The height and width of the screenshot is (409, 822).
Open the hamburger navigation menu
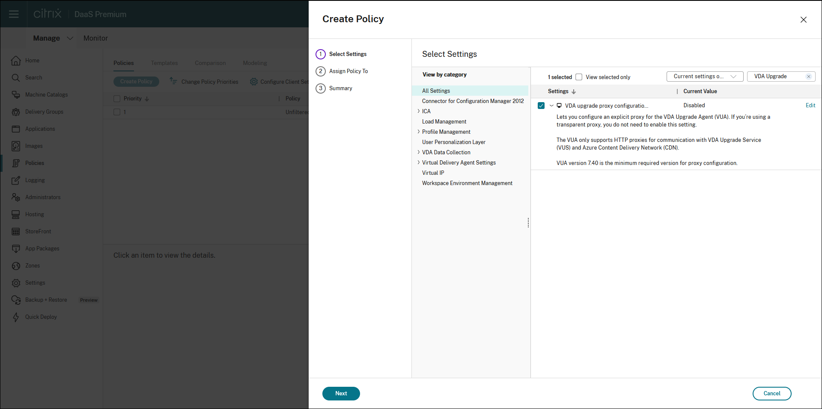click(x=14, y=14)
